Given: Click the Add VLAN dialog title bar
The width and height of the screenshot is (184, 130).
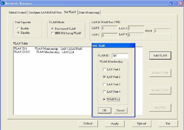Looking at the screenshot, I should [x=113, y=45].
